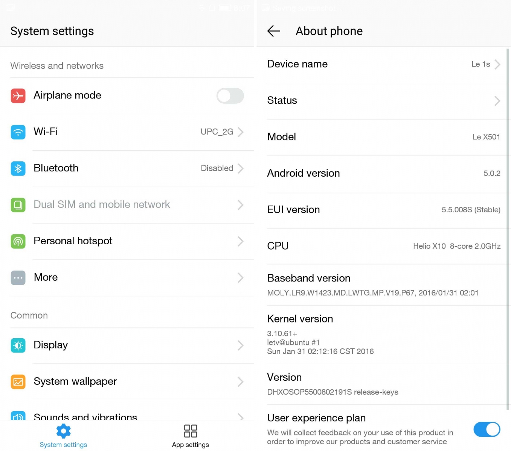This screenshot has width=511, height=451.
Task: Tap the grey More dots icon
Action: [18, 278]
